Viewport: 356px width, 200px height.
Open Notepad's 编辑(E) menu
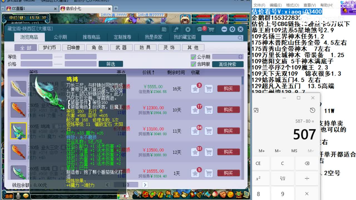(276, 5)
